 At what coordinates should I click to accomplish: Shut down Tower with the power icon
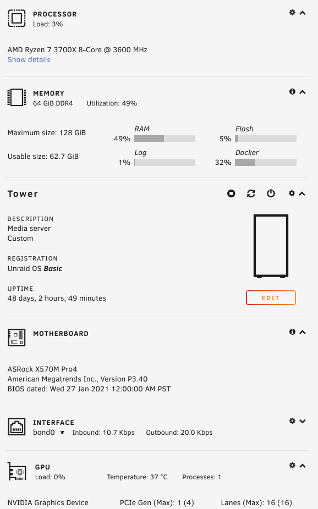pyautogui.click(x=271, y=194)
